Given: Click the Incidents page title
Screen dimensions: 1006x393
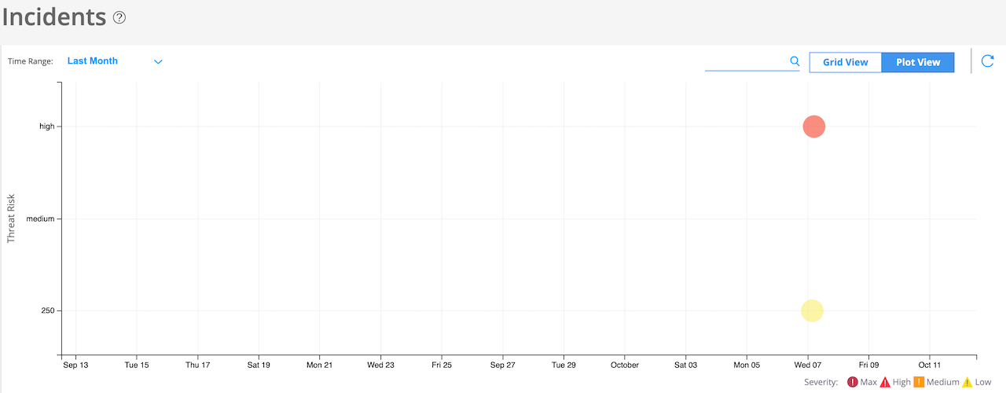Looking at the screenshot, I should [x=53, y=17].
